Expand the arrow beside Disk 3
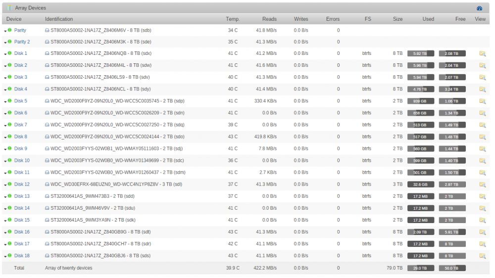 5,78
